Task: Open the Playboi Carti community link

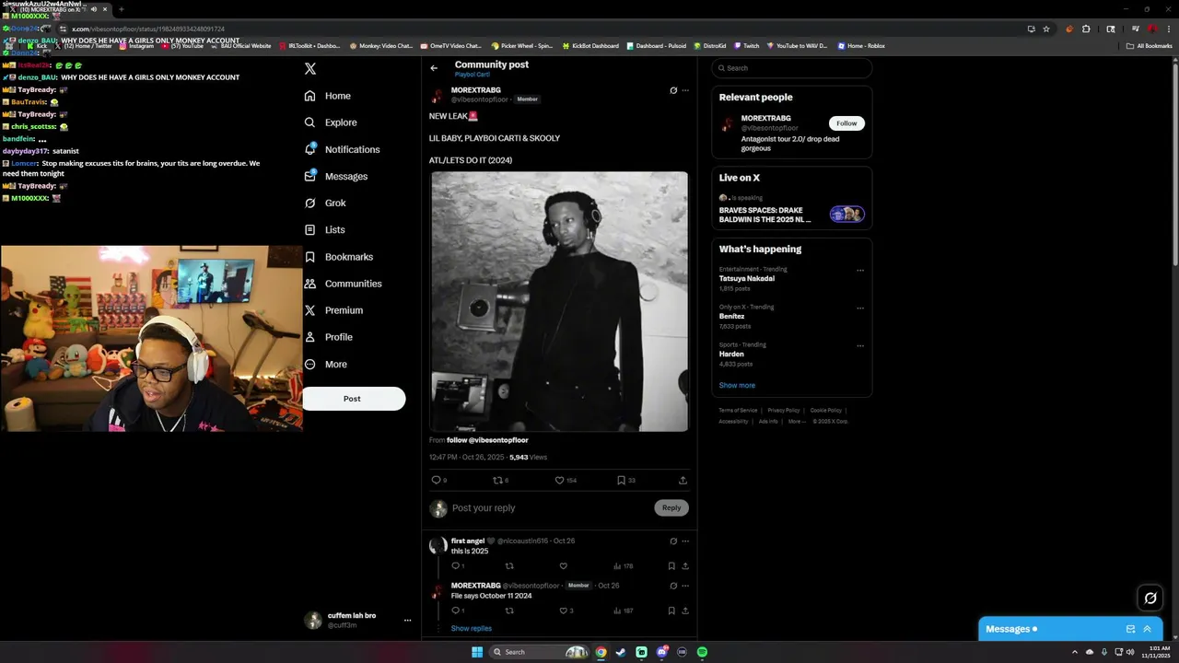Action: tap(472, 75)
